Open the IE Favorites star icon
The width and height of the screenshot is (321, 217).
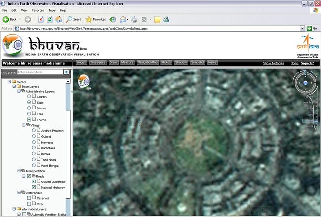tap(89, 19)
